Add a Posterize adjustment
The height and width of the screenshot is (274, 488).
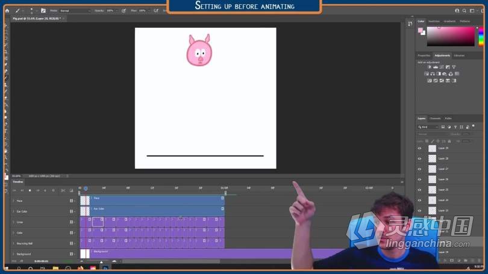tap(436, 81)
